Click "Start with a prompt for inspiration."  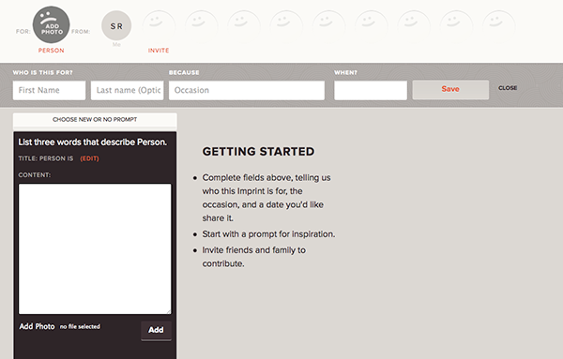[x=268, y=234]
